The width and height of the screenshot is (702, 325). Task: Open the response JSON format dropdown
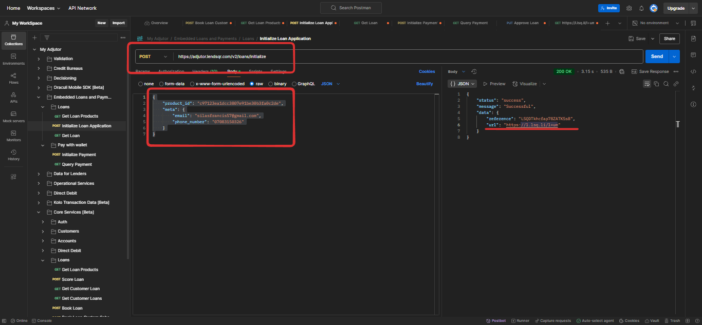(462, 84)
